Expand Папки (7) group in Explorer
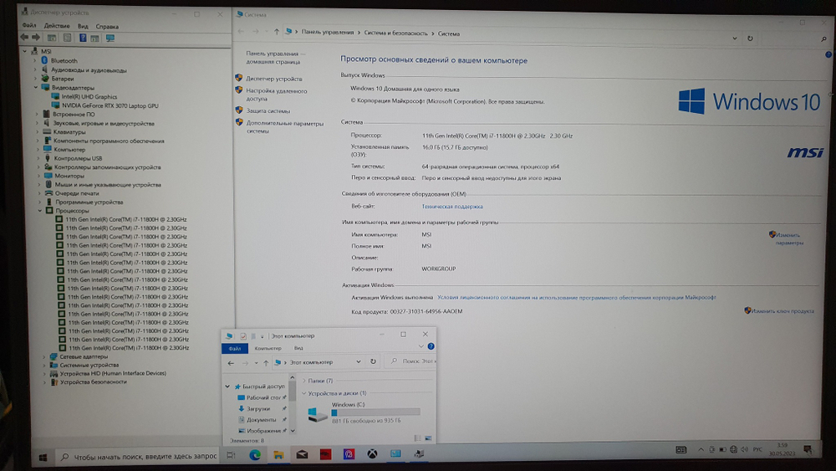The image size is (836, 471). tap(304, 381)
